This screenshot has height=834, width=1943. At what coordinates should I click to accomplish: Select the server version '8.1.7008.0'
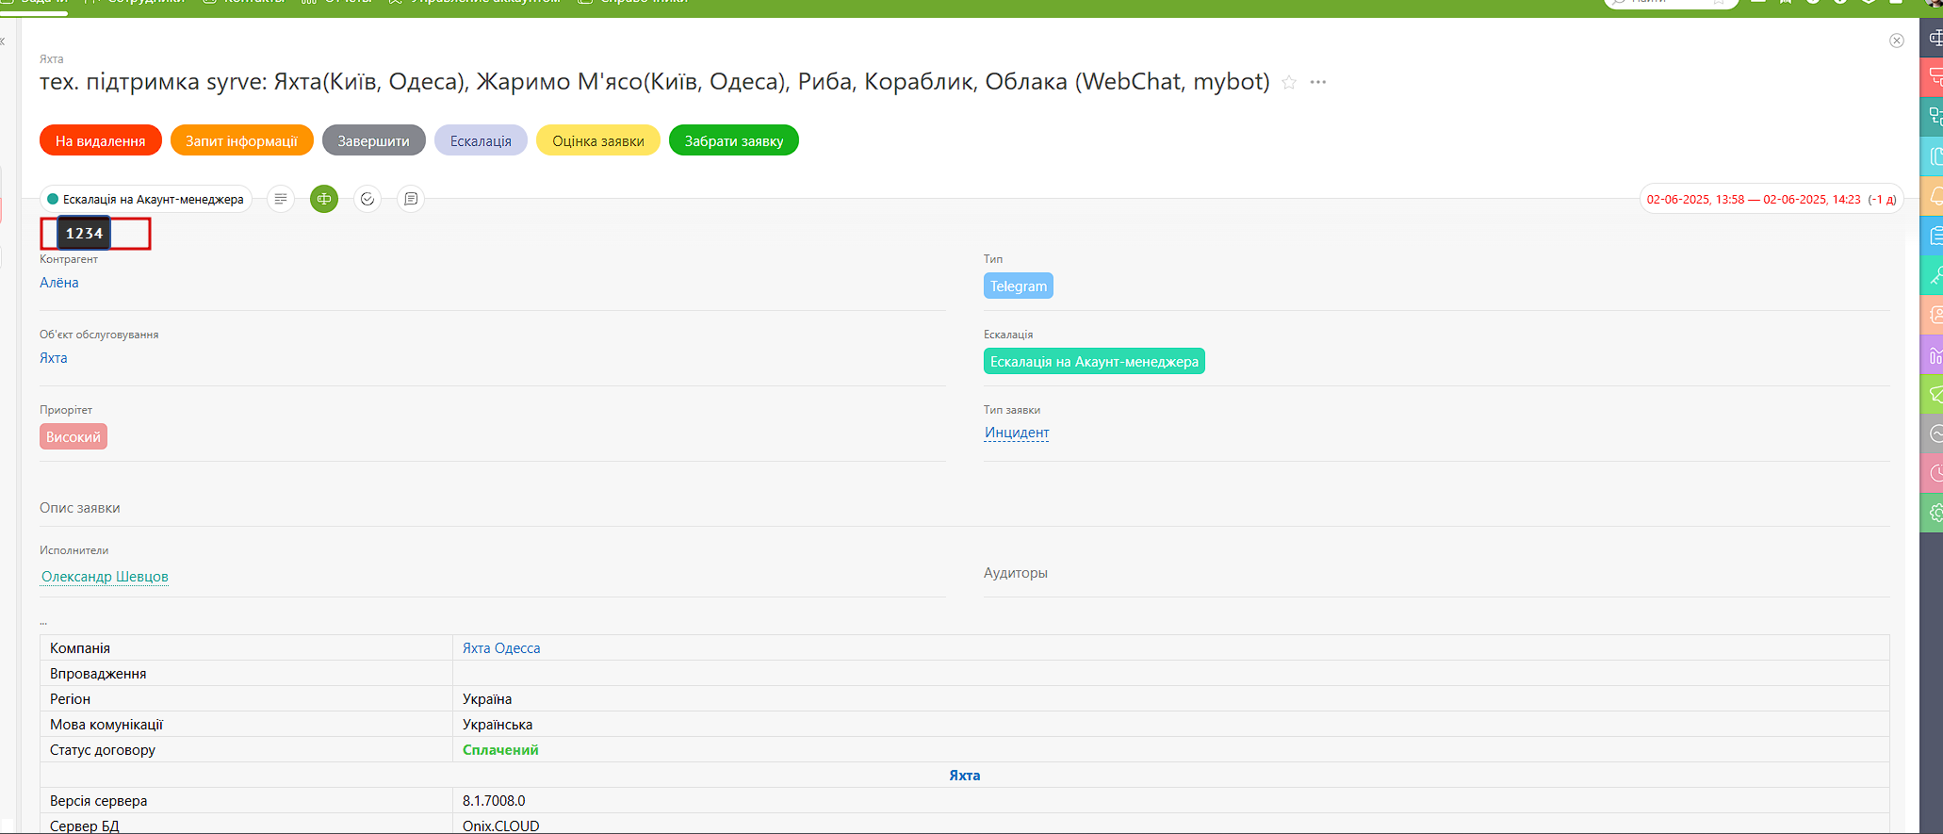click(494, 801)
